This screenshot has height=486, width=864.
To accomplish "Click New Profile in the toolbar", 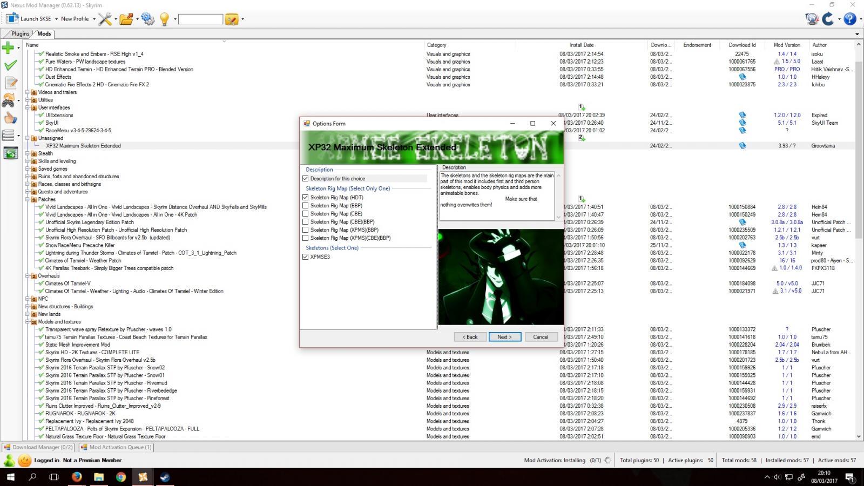I will pyautogui.click(x=75, y=19).
